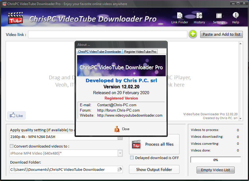Toggle the Delayed download checkbox
The width and height of the screenshot is (249, 181).
pos(132,158)
